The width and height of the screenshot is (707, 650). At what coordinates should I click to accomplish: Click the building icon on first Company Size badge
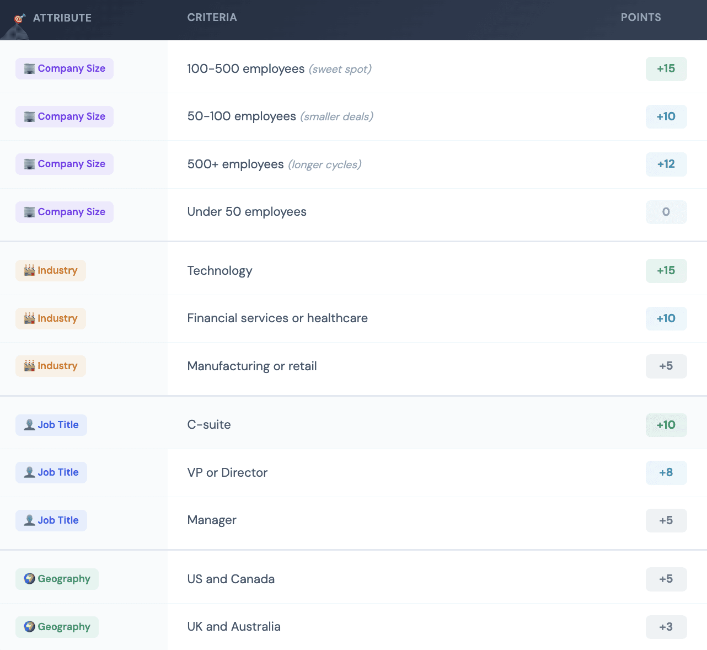tap(30, 68)
